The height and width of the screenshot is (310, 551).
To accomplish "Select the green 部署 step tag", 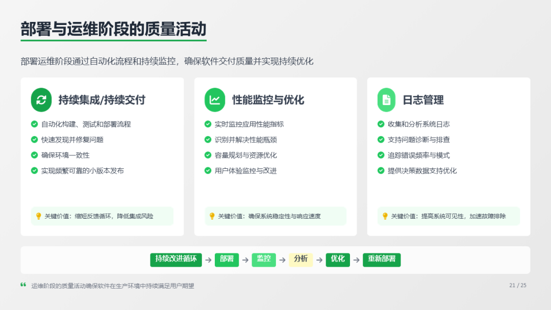I will coord(227,260).
